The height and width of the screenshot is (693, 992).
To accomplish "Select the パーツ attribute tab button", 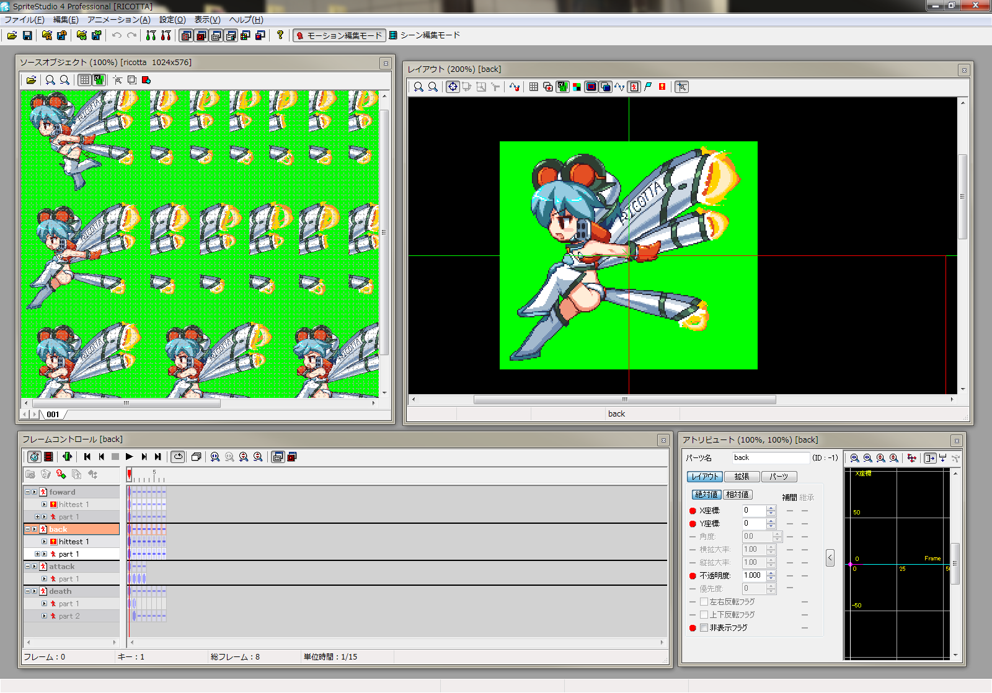I will tap(779, 477).
